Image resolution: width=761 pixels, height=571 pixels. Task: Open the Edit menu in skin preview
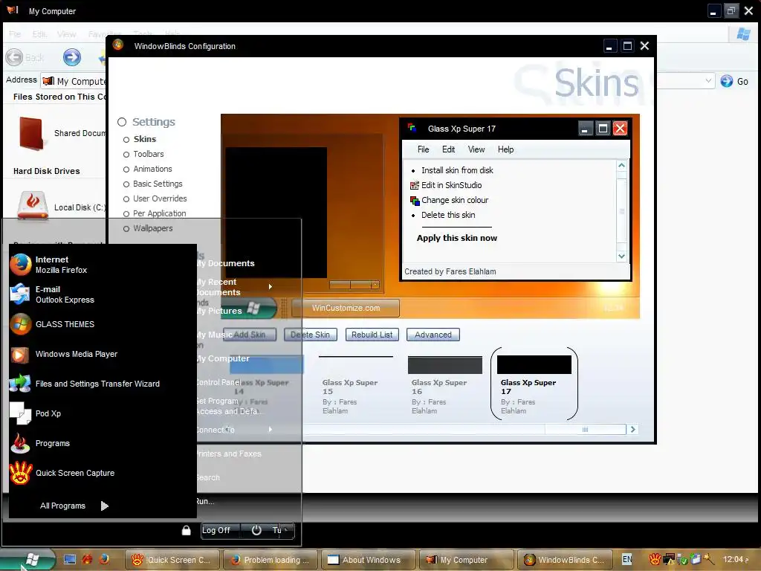(x=448, y=149)
